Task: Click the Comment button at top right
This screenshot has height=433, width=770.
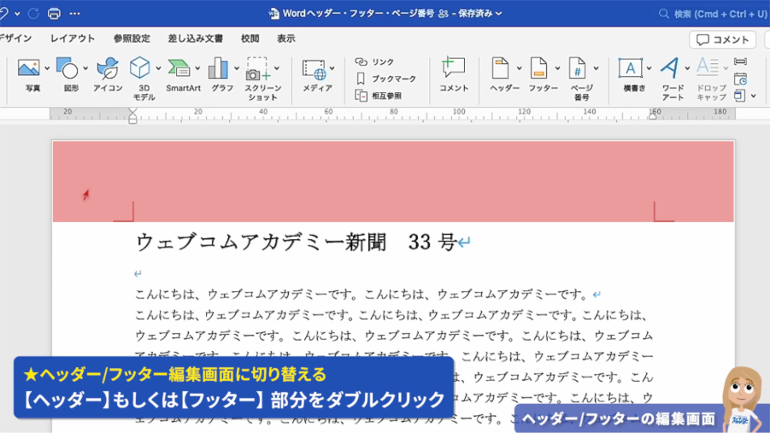Action: click(722, 39)
